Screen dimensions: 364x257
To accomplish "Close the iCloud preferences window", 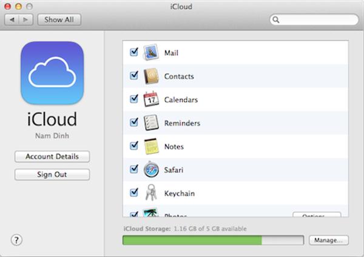I will point(8,6).
